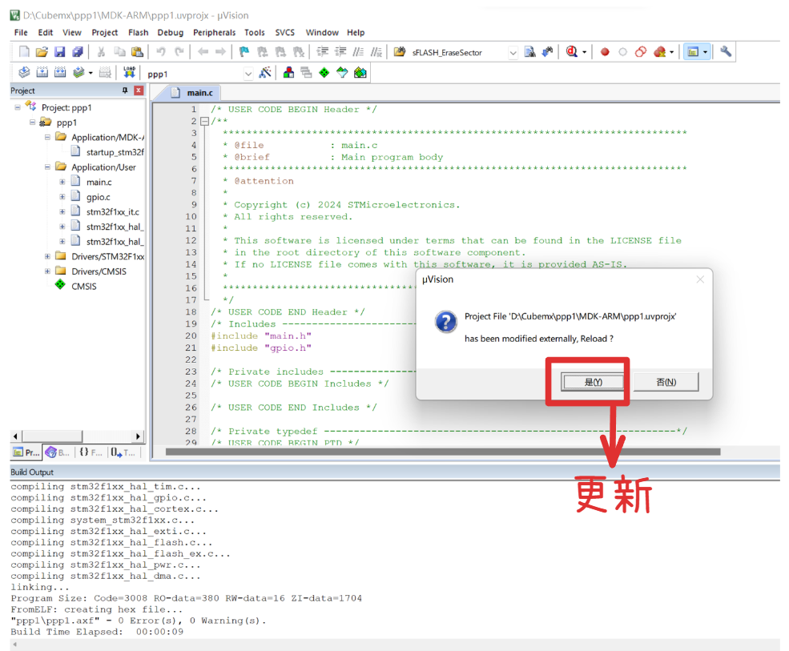Save the current file with the floppy icon
Image resolution: width=789 pixels, height=651 pixels.
pyautogui.click(x=59, y=52)
